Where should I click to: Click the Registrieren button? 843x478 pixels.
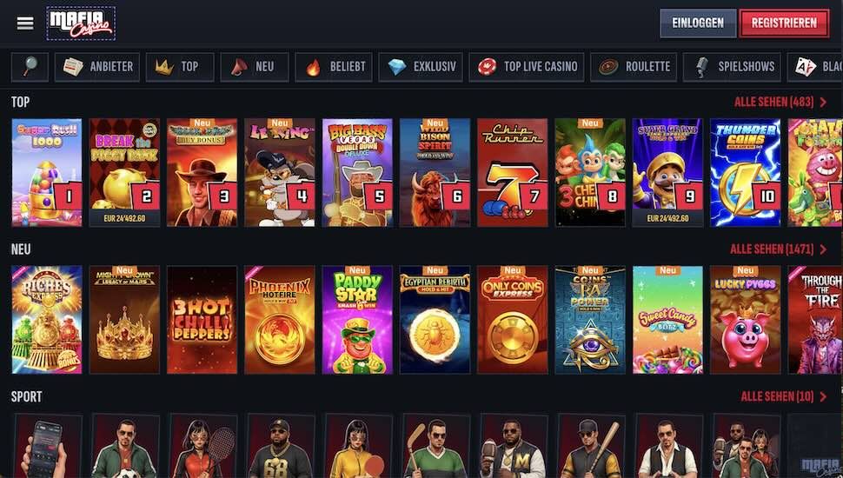[784, 23]
